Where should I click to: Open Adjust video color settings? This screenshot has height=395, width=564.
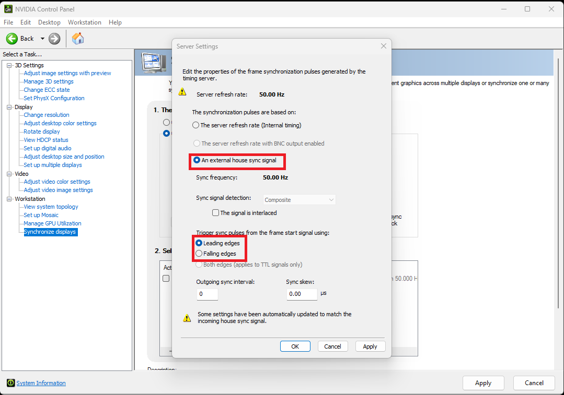pos(57,182)
